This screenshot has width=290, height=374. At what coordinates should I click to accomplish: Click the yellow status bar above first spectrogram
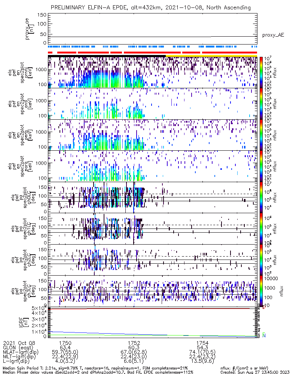pos(211,56)
